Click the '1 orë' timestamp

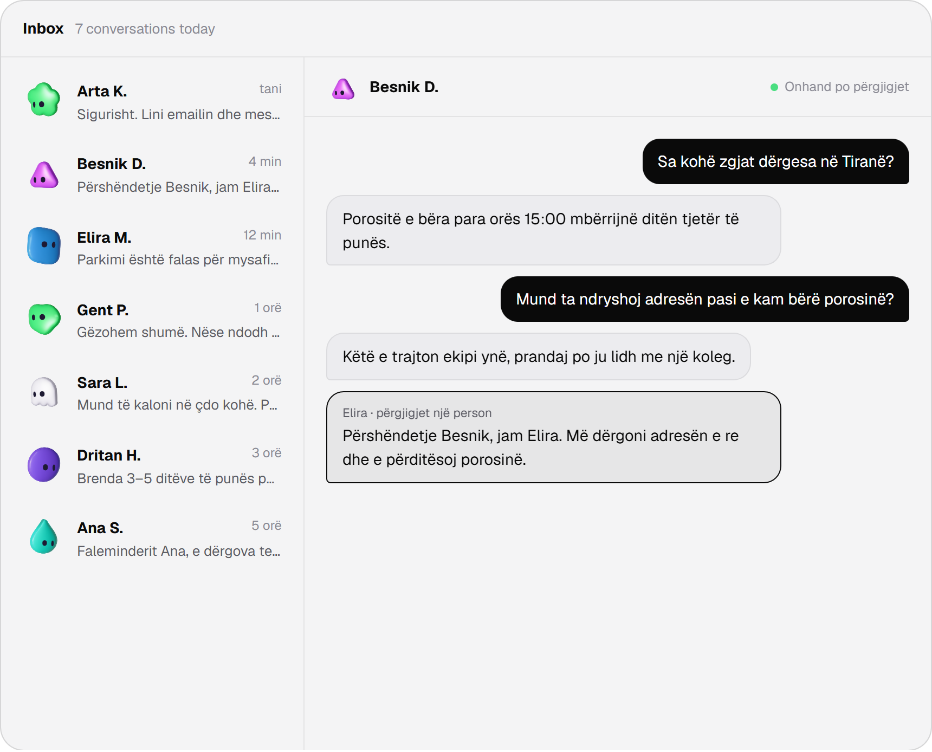[268, 308]
